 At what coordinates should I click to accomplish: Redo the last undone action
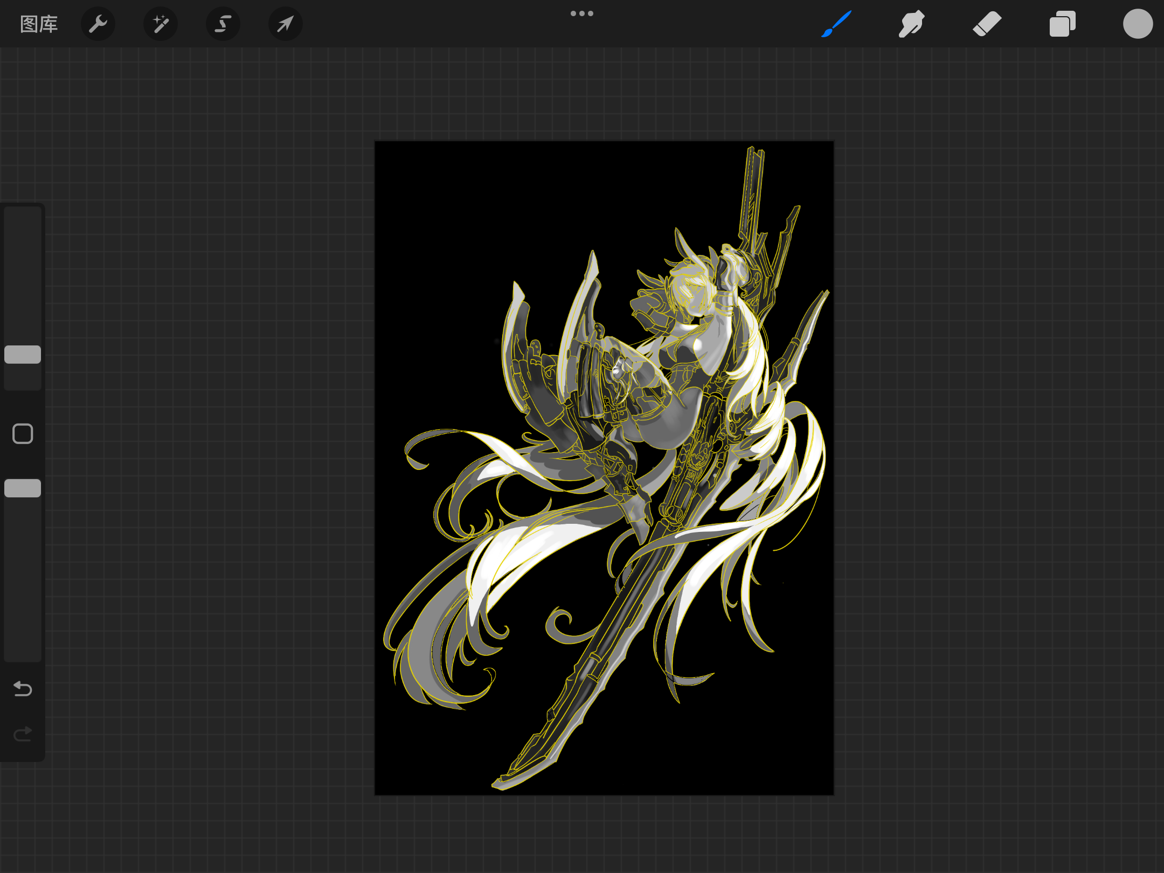[x=23, y=734]
